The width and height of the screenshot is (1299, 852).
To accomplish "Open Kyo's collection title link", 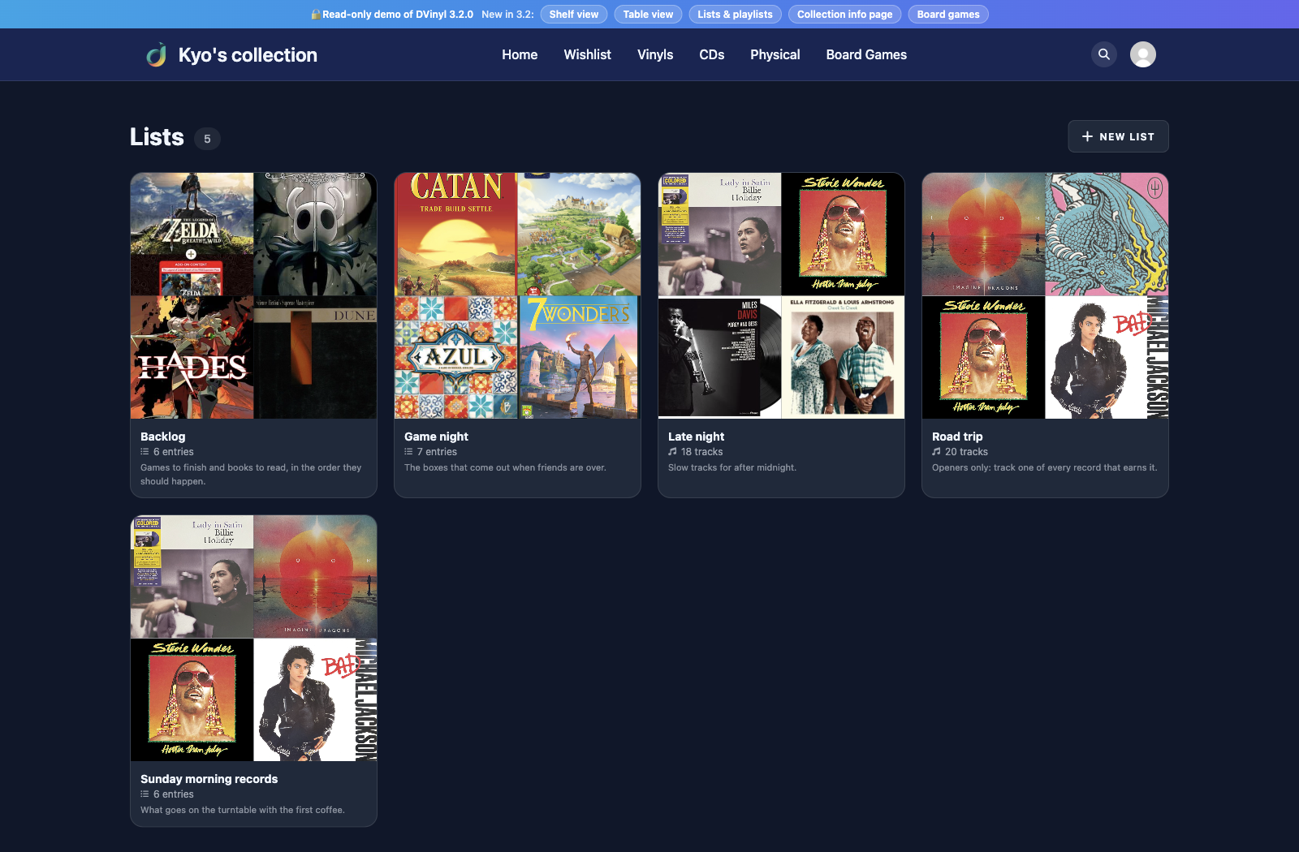I will click(x=248, y=54).
